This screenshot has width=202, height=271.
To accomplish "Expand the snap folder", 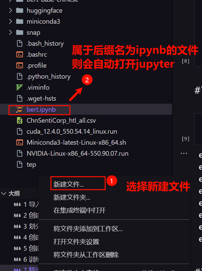I will [x=11, y=32].
